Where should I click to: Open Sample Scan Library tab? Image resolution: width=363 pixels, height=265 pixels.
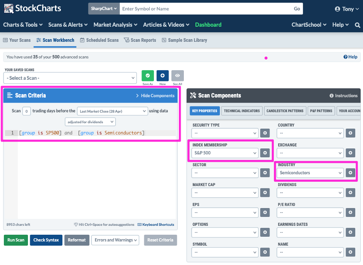[184, 40]
